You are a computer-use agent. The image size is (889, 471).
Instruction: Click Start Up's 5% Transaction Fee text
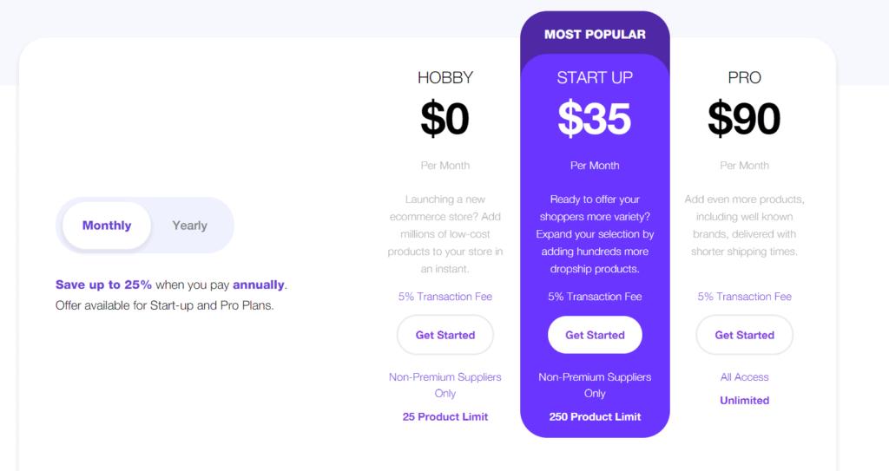tap(595, 297)
